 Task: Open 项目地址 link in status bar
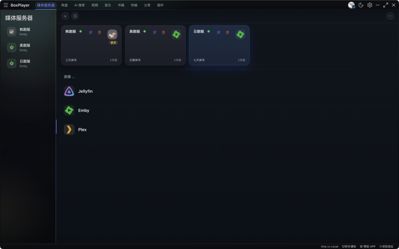coord(386,246)
